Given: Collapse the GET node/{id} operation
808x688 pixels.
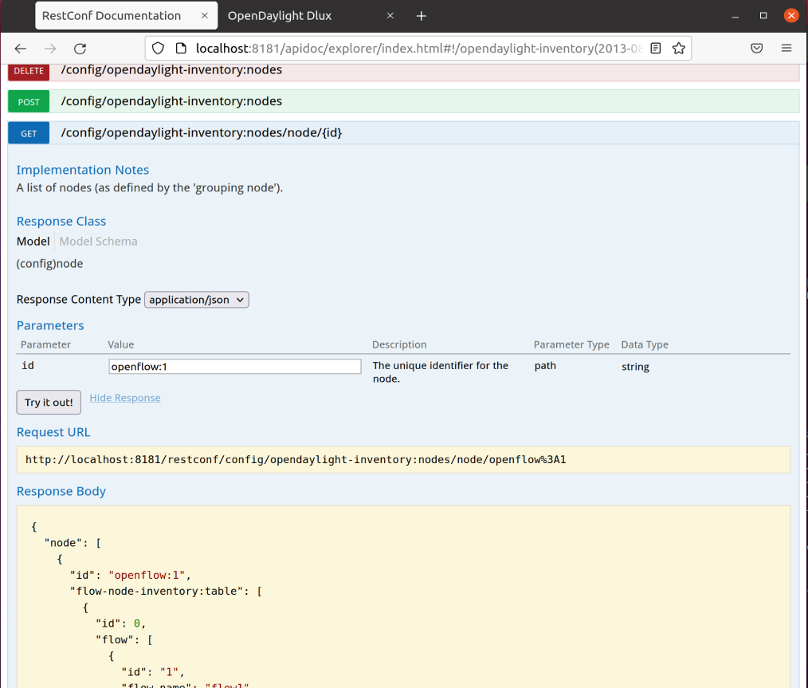Looking at the screenshot, I should pos(201,133).
